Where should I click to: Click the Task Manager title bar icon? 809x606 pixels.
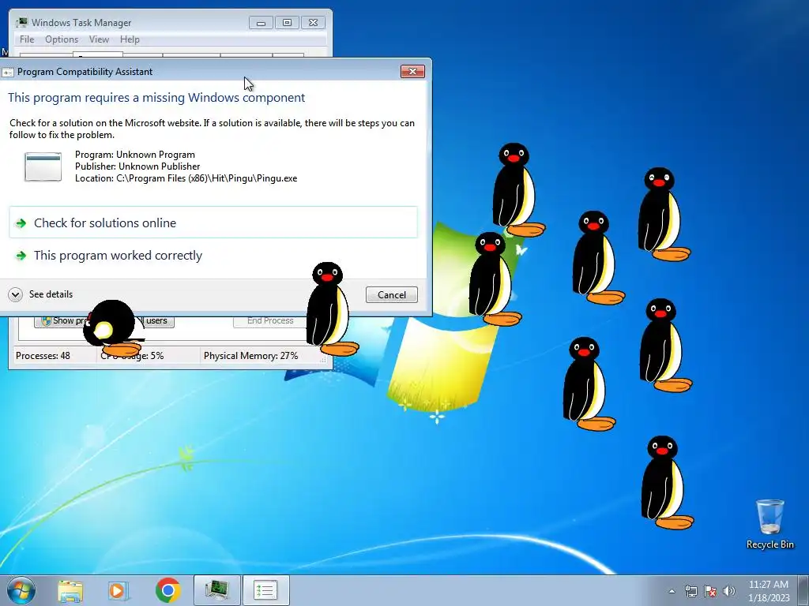coord(21,23)
